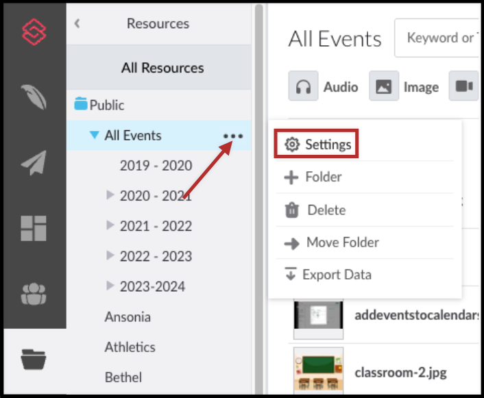Image resolution: width=484 pixels, height=398 pixels.
Task: Click the 2022 - 2023 folder label
Action: (156, 256)
